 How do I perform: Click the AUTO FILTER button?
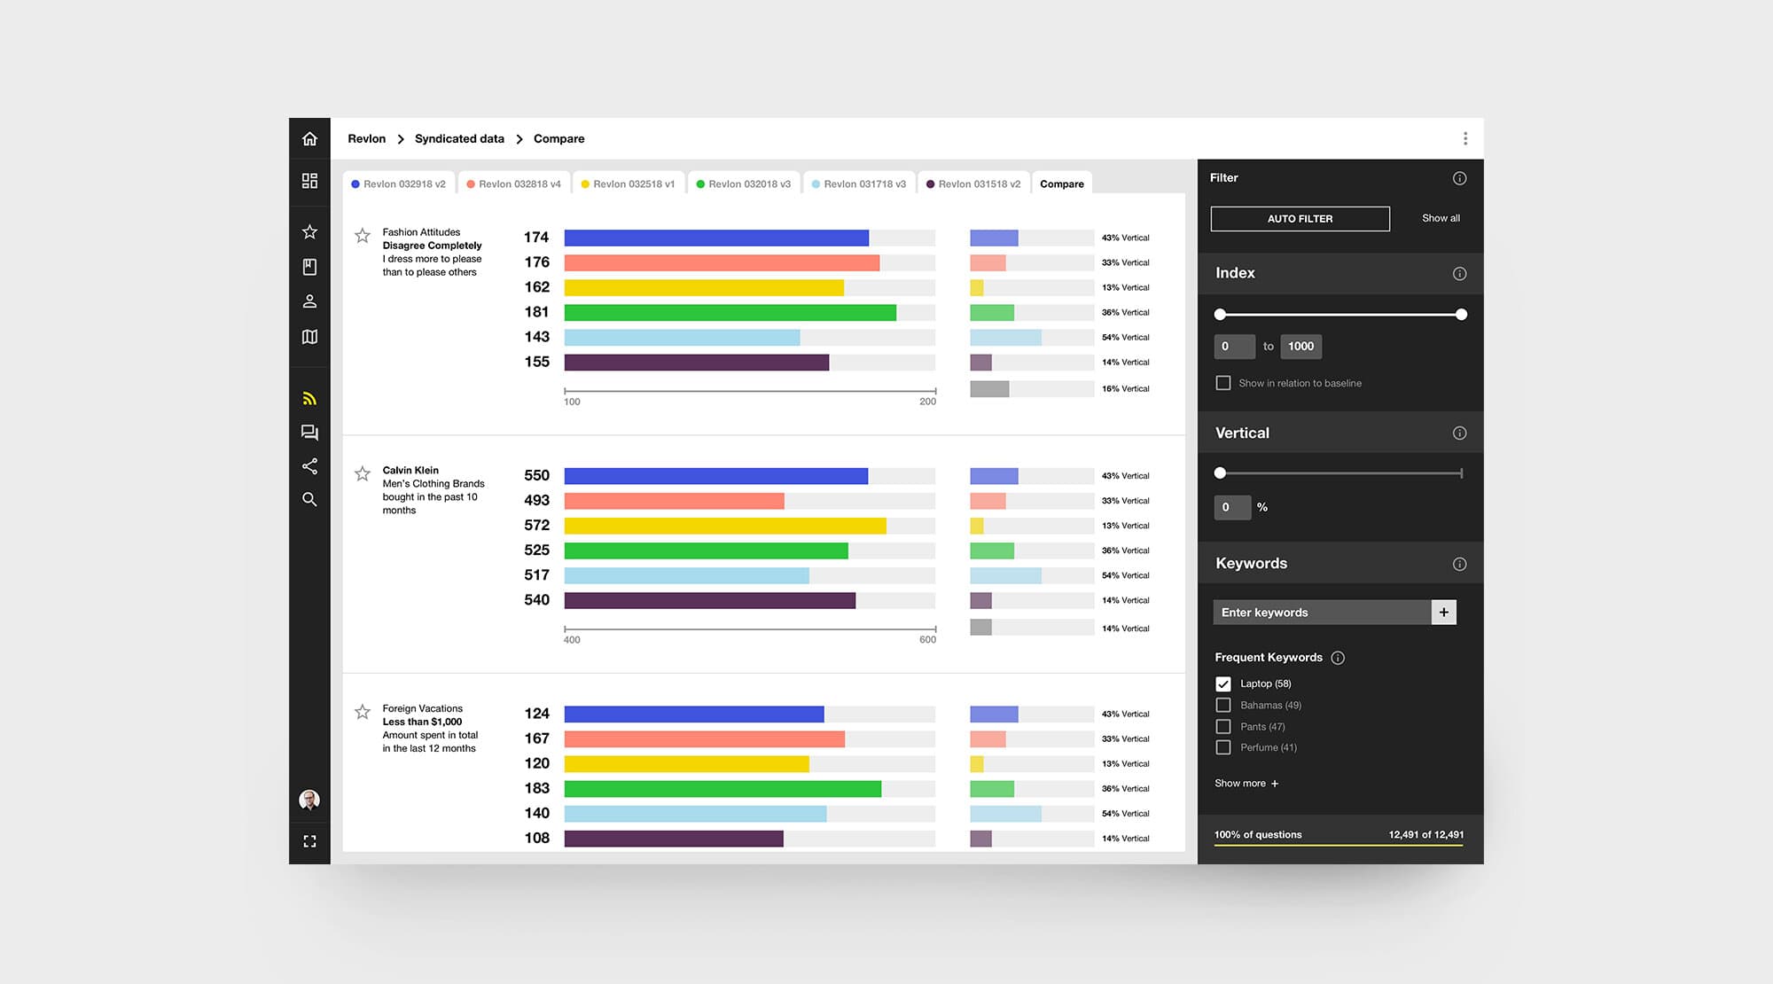coord(1300,219)
